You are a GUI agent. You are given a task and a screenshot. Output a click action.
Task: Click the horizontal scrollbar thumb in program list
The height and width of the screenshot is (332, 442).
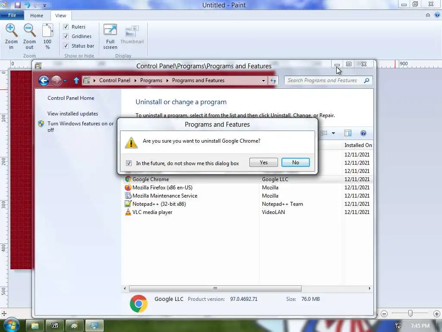(x=215, y=288)
